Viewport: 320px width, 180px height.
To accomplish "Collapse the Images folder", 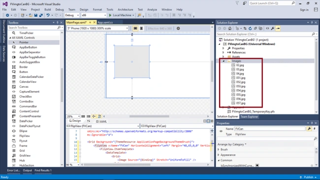I will coord(224,61).
